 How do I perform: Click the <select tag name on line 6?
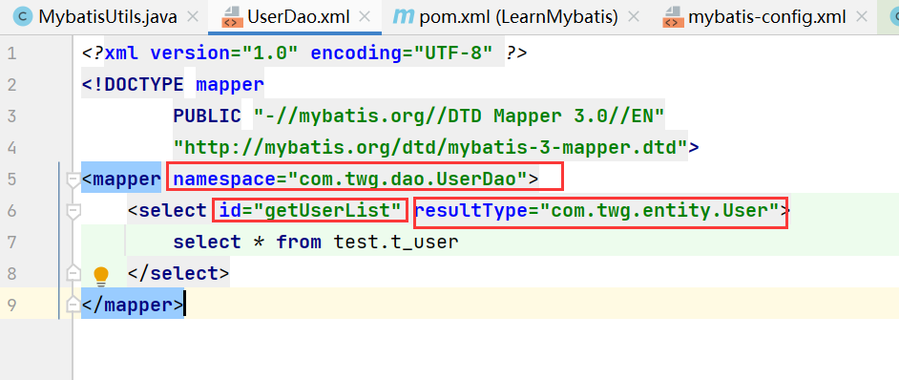[167, 211]
